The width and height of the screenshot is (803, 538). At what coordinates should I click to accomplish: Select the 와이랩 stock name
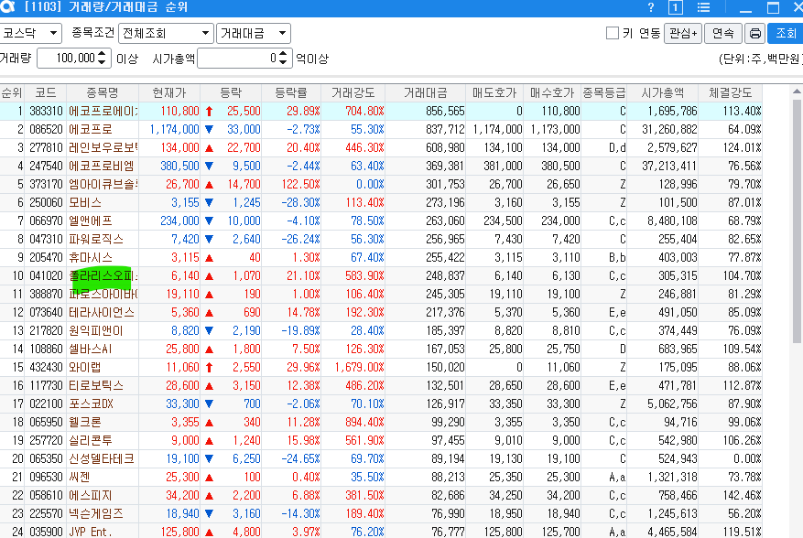tap(85, 368)
